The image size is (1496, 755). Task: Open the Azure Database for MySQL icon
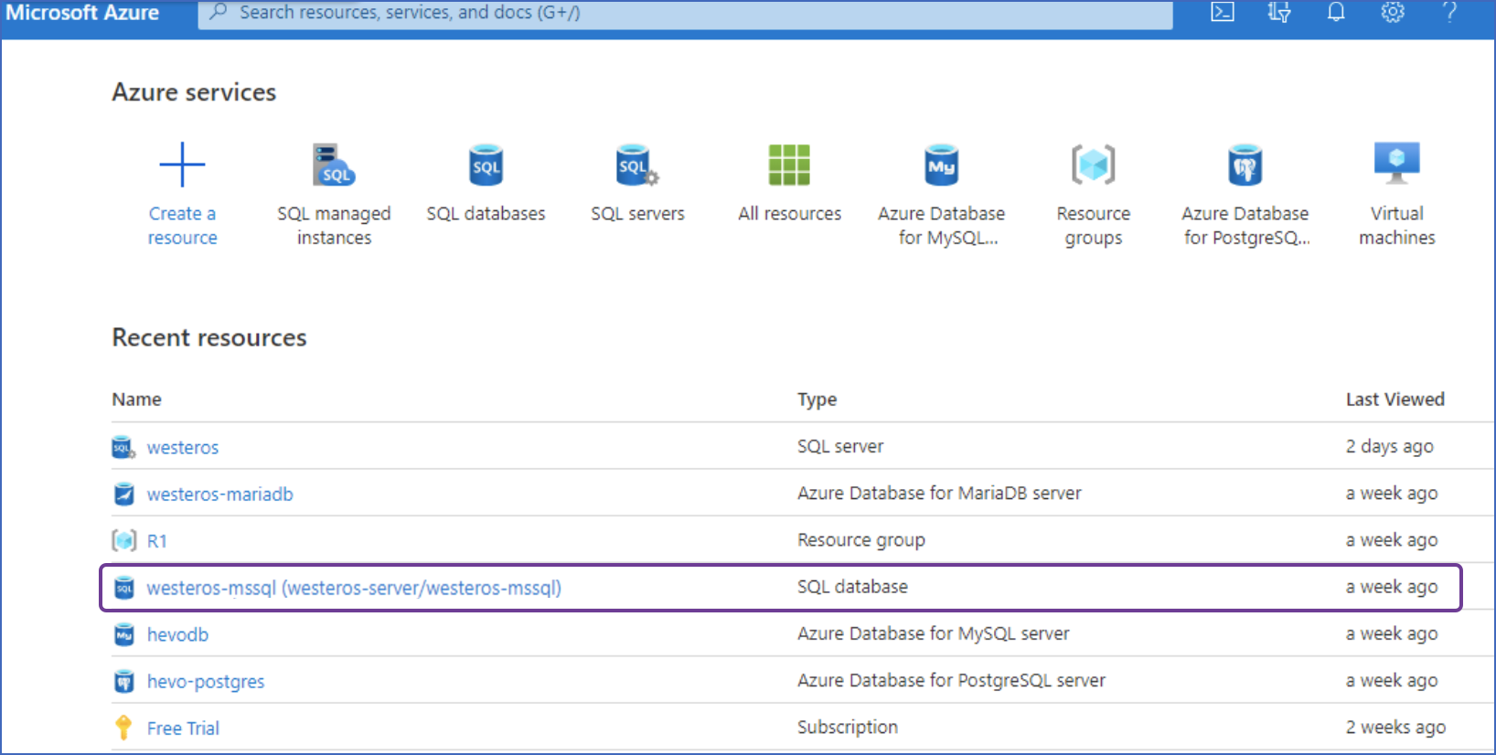941,165
